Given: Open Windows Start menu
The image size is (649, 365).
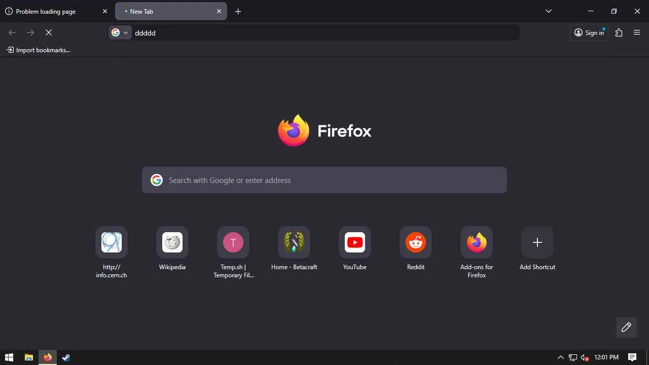Looking at the screenshot, I should coord(9,357).
